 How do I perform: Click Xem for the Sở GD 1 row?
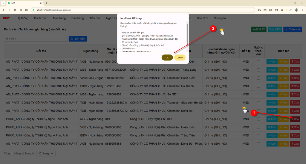[x=272, y=95]
